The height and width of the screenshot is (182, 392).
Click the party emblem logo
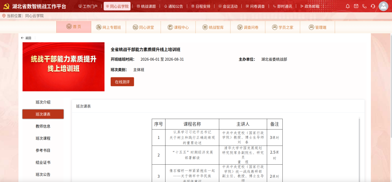[x=6, y=7]
